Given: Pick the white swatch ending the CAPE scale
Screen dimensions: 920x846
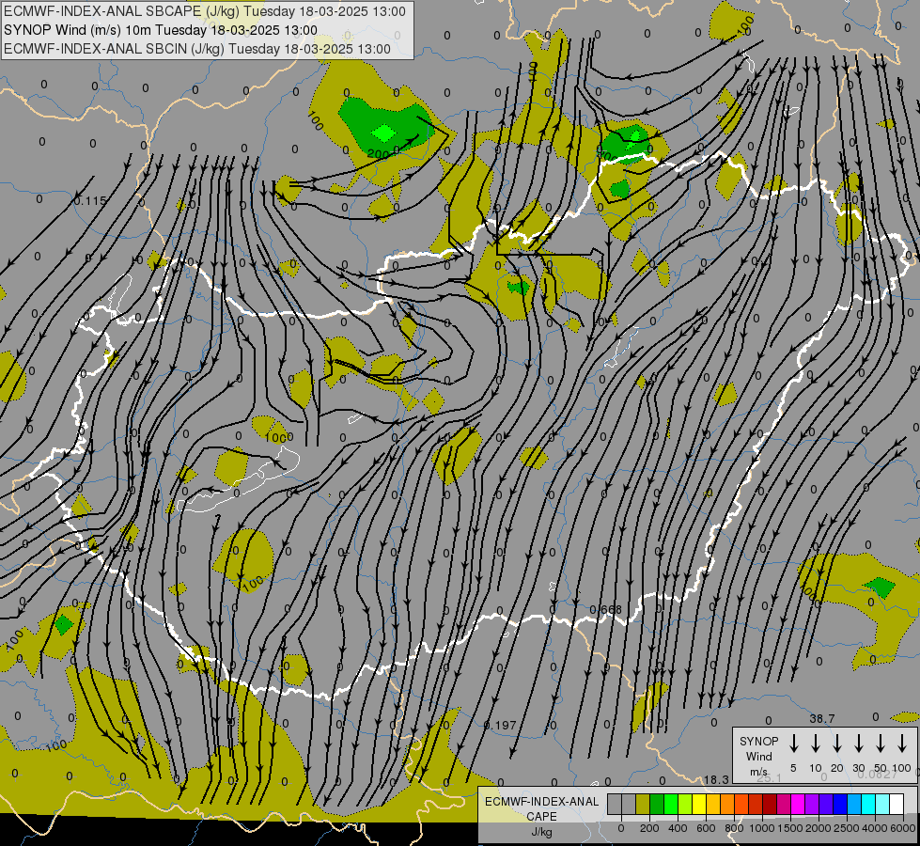Looking at the screenshot, I should click(897, 804).
